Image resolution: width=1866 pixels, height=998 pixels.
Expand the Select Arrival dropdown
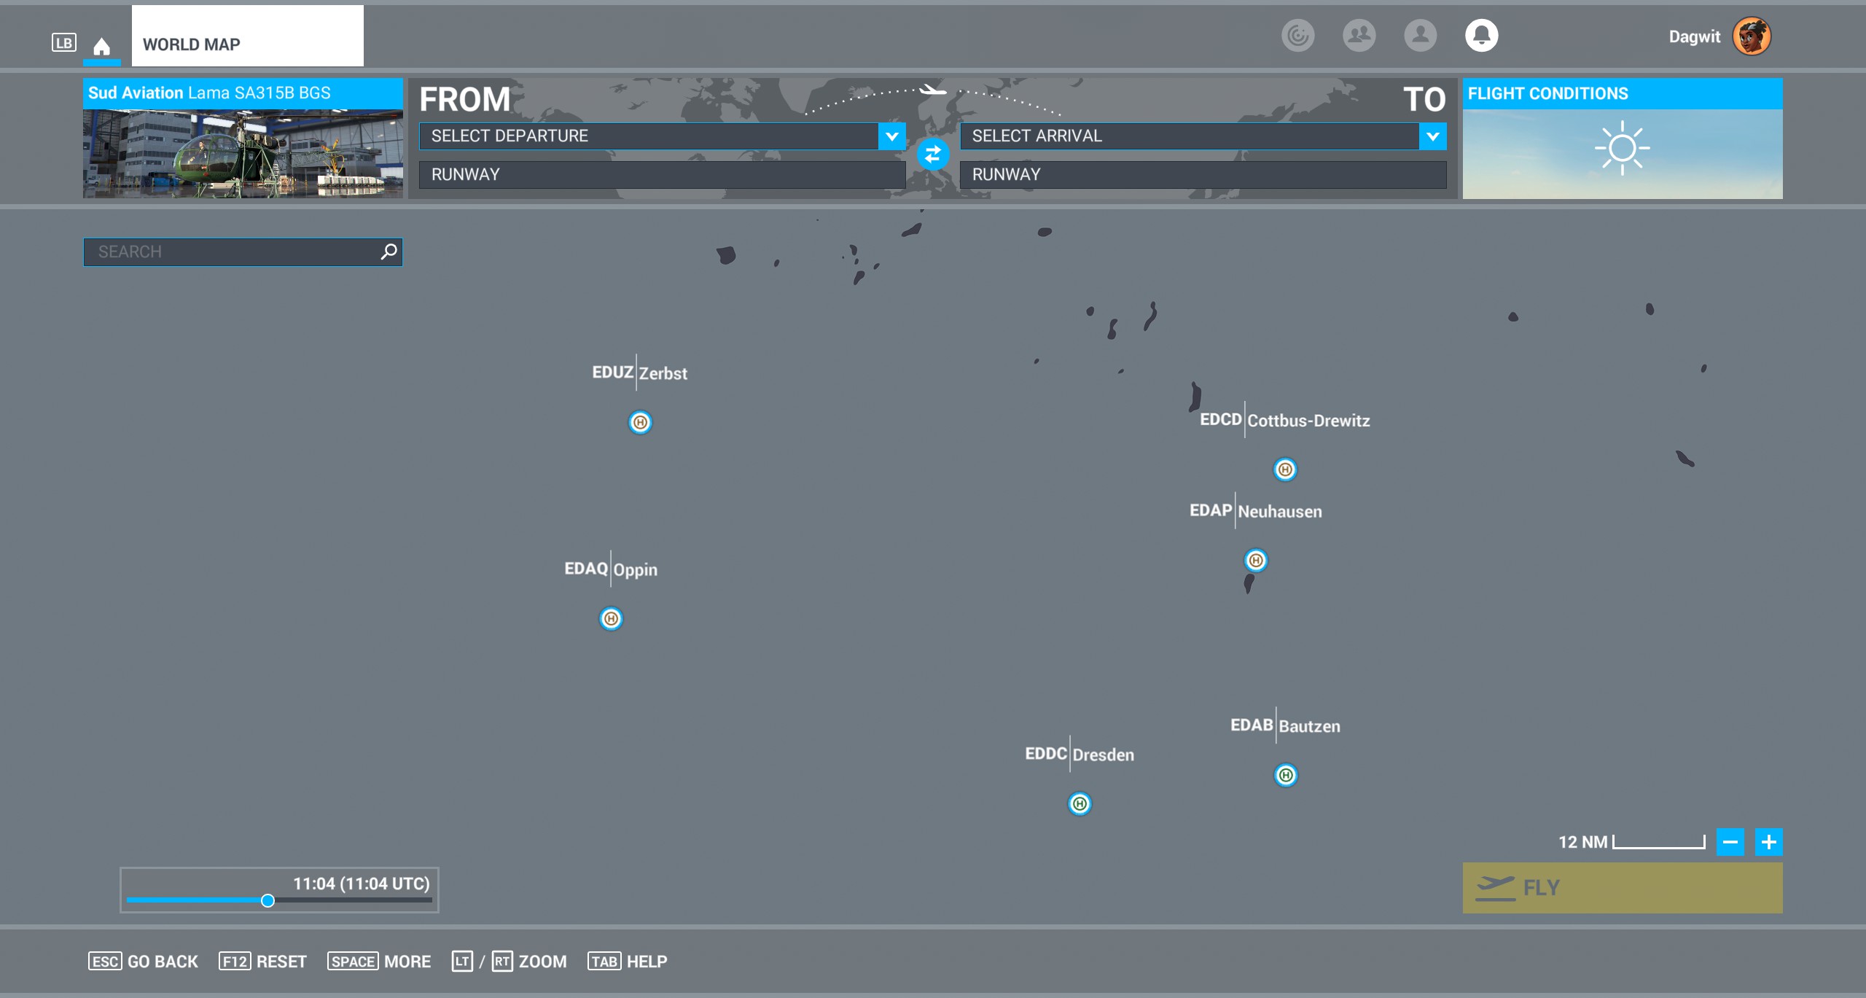[x=1432, y=136]
